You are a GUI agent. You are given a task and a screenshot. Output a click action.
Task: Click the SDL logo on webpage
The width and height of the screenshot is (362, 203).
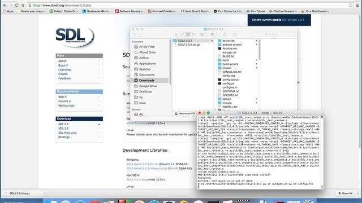75,37
